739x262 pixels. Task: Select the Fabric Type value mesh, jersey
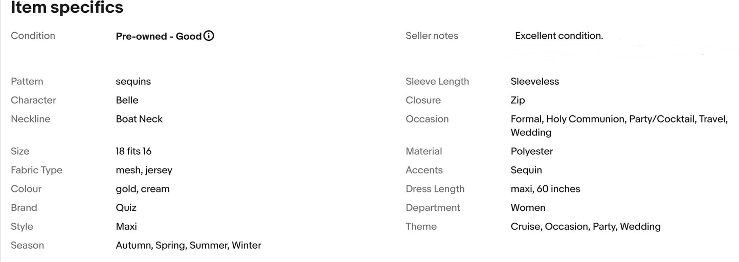144,170
